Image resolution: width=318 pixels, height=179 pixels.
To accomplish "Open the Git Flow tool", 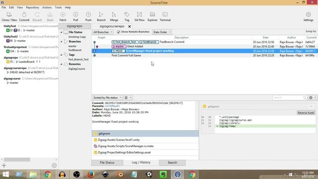I will [x=140, y=16].
